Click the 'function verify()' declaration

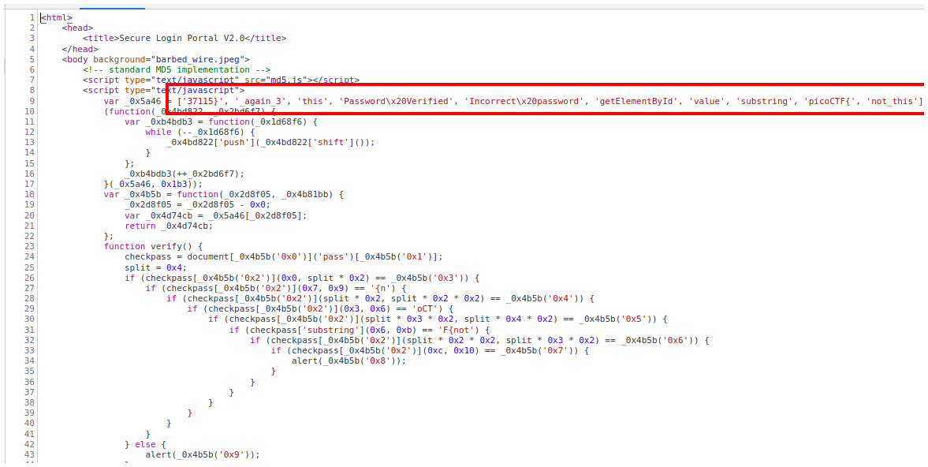coord(147,246)
